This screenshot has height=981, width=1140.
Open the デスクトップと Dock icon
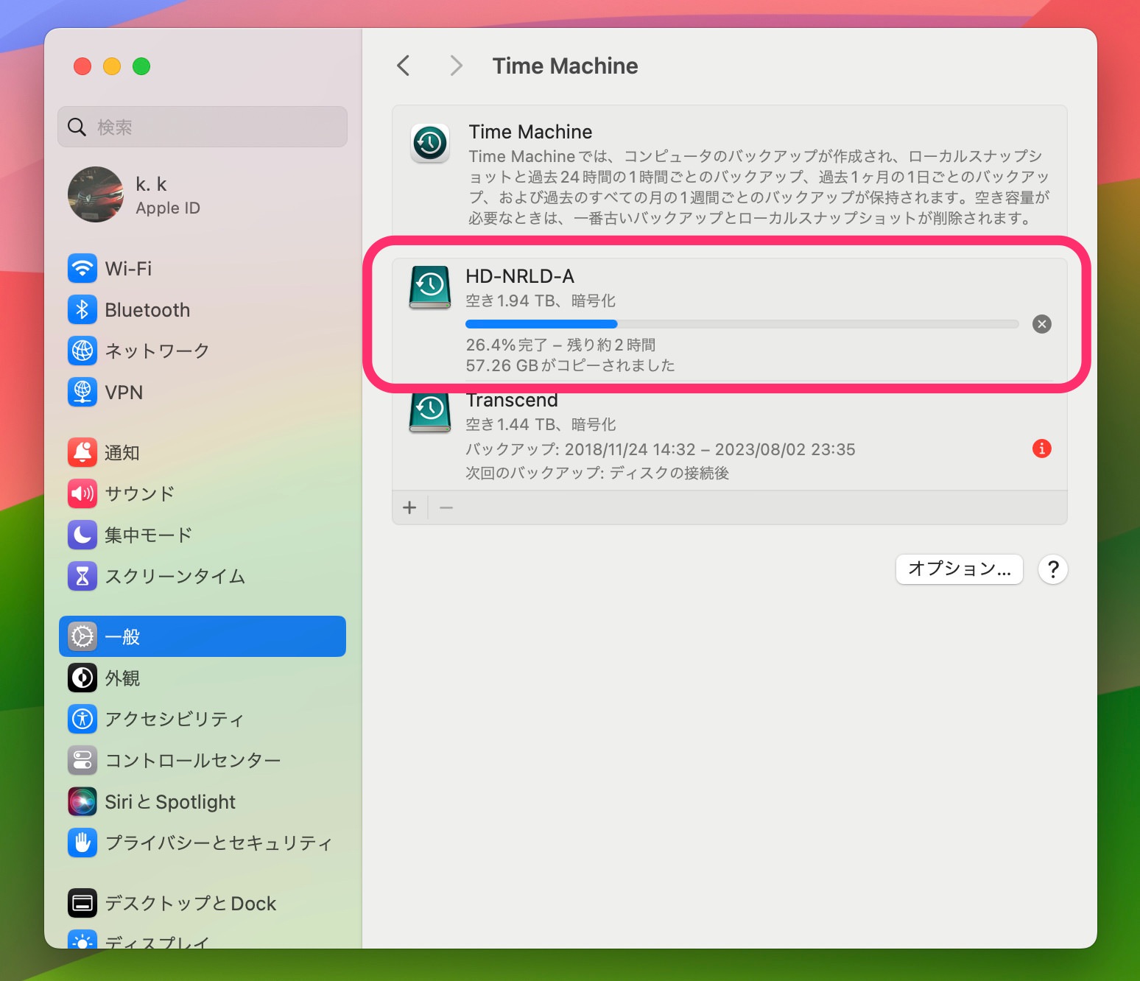(x=82, y=903)
